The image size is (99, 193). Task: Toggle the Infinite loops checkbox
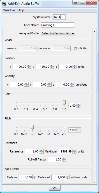tap(75, 48)
